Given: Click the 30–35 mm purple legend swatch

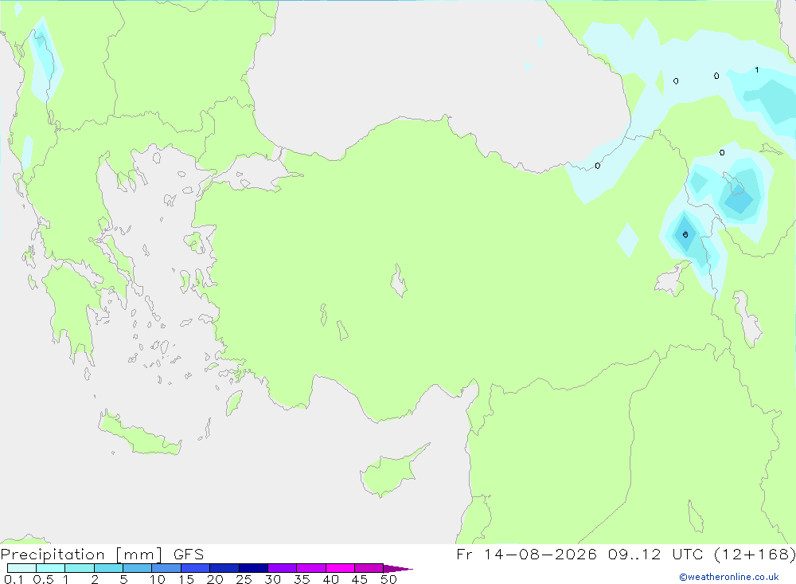Looking at the screenshot, I should (x=283, y=568).
